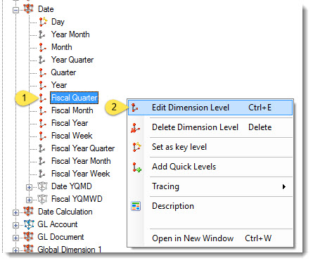Click the Date Calculation dimension icon
The image size is (313, 263).
pos(29,211)
